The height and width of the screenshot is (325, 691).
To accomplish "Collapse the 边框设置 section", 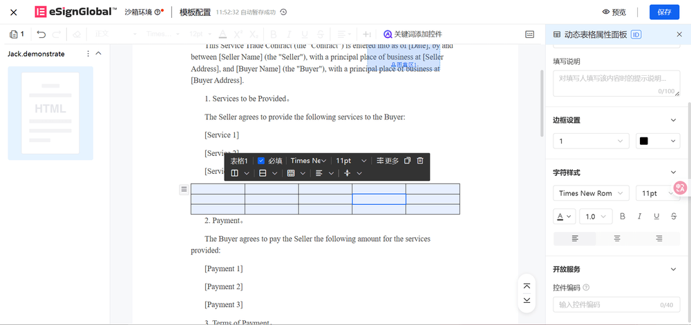I will [674, 120].
